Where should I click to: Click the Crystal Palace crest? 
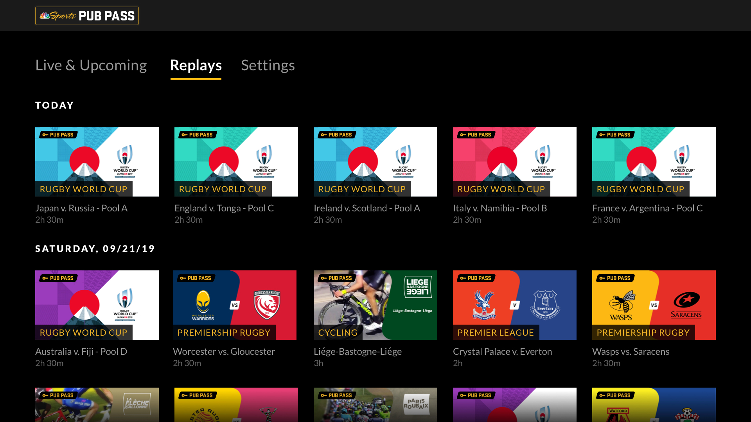(484, 305)
